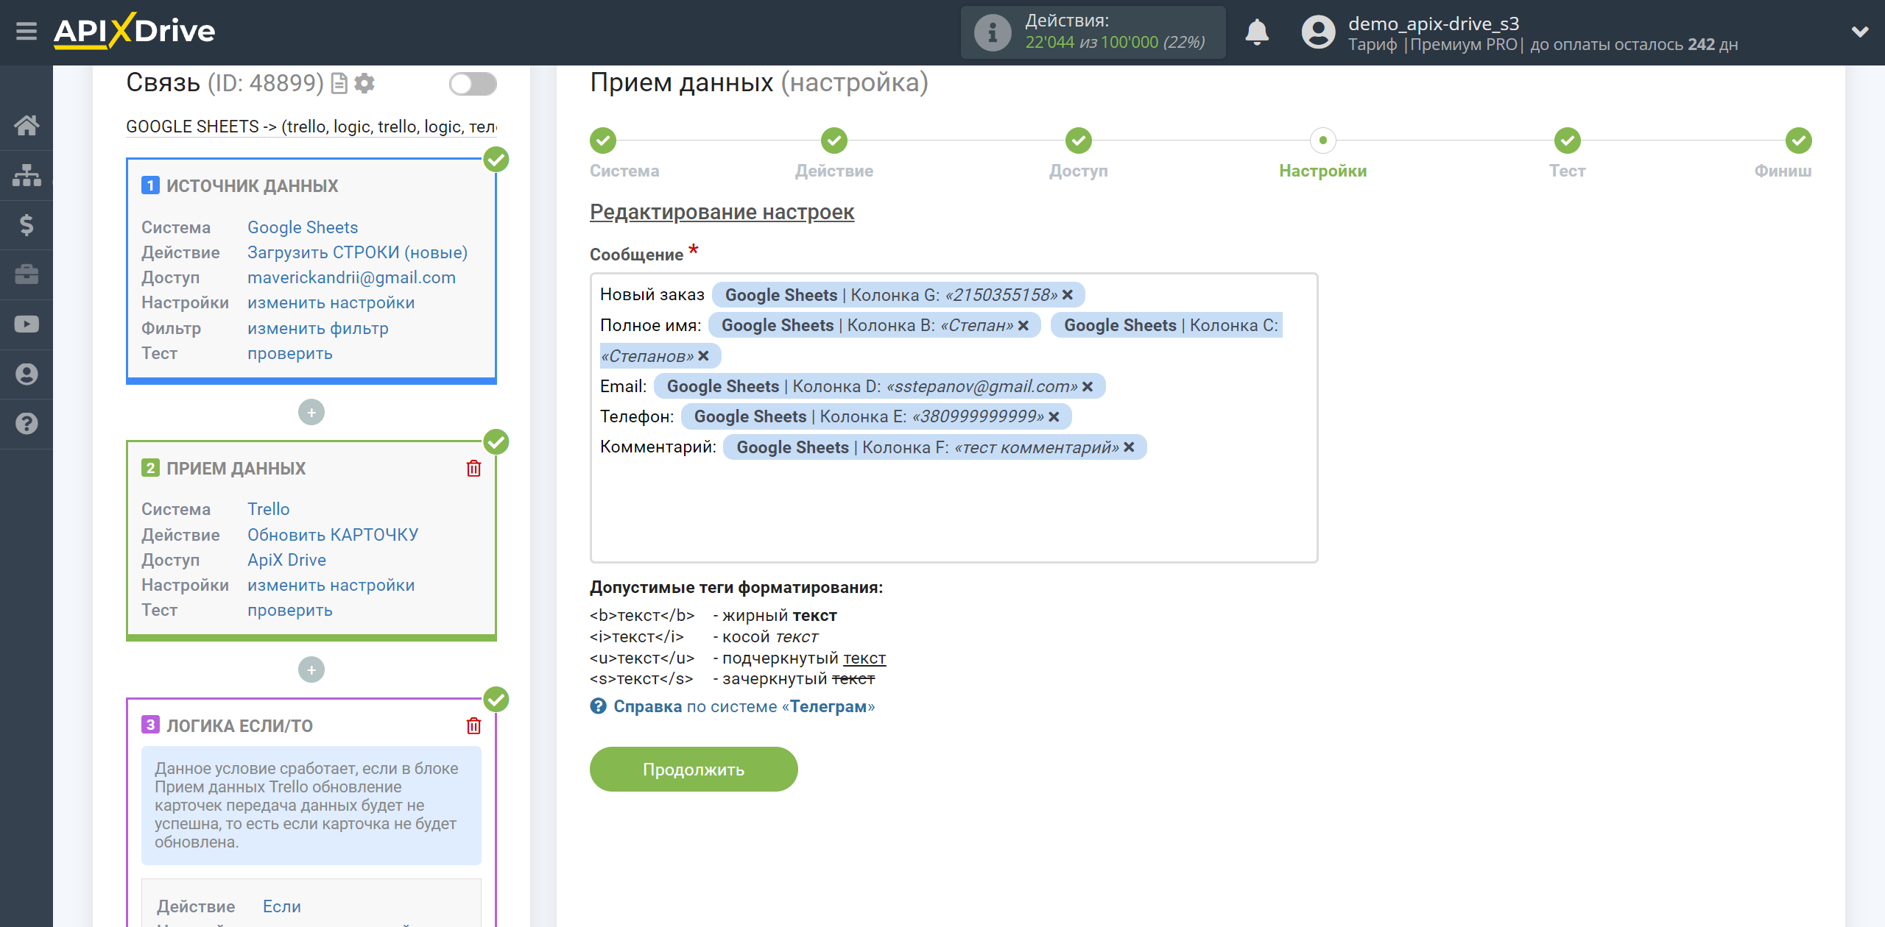The width and height of the screenshot is (1885, 927).
Task: Click actions counter 22'044 из 100'000
Action: 1115,43
